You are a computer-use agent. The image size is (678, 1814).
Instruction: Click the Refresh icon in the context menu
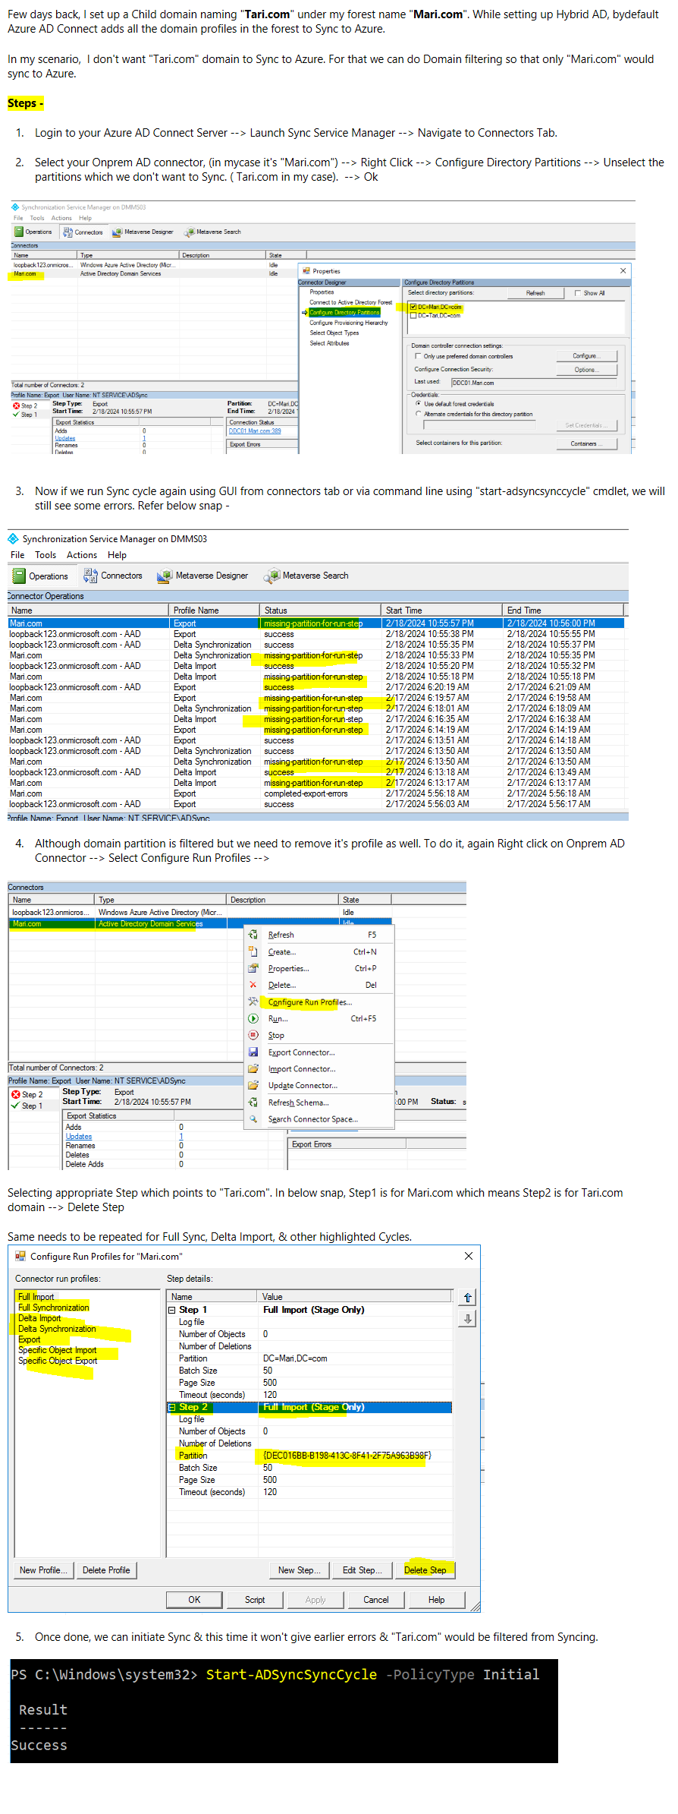253,935
